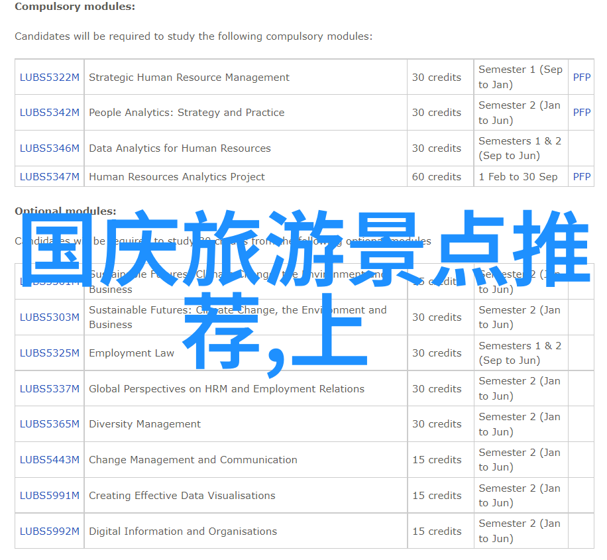Open the LUBS5443M module link

click(x=50, y=460)
